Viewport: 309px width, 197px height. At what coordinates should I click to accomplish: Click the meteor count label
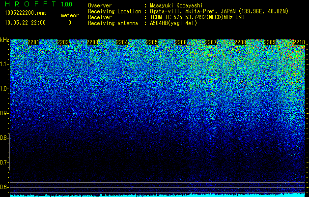[x=70, y=15]
